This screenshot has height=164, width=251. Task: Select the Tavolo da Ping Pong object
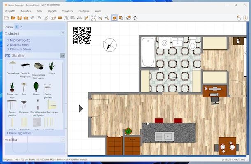click(25, 70)
